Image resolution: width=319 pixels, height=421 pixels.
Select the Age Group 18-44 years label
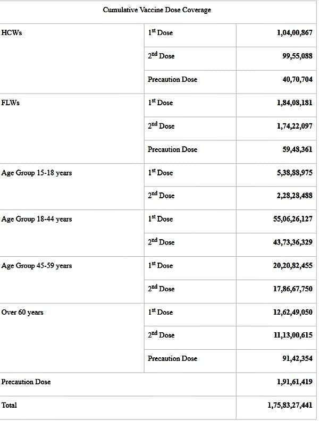37,219
